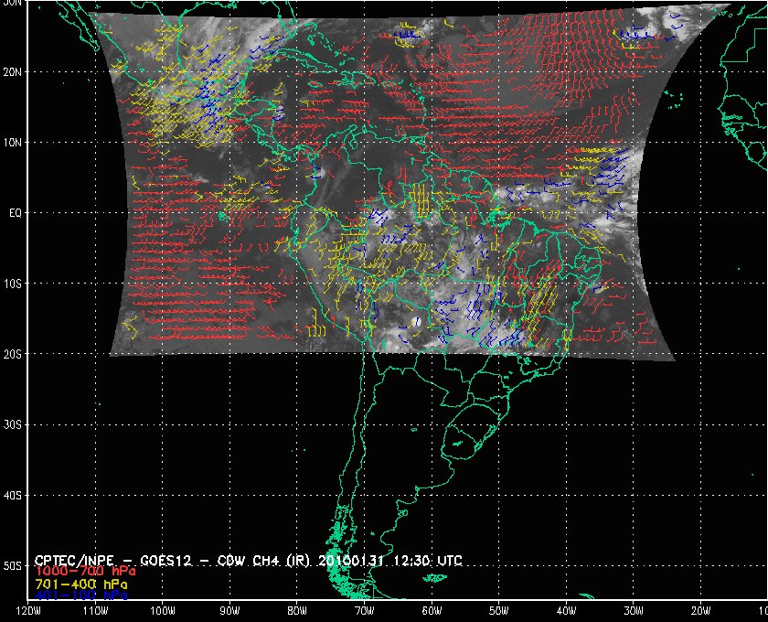
Task: Click the 20N latitude axis label
Action: (x=12, y=71)
